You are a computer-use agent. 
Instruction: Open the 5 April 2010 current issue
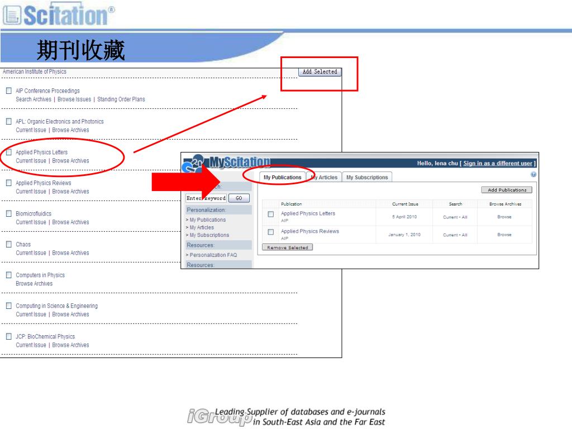404,217
